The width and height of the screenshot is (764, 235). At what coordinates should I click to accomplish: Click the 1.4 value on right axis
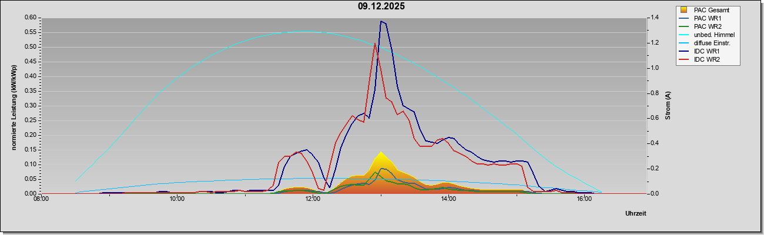pyautogui.click(x=653, y=18)
